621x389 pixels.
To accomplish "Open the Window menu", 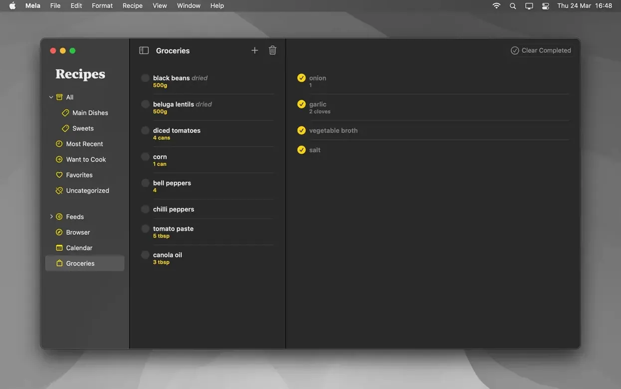I will (x=189, y=6).
